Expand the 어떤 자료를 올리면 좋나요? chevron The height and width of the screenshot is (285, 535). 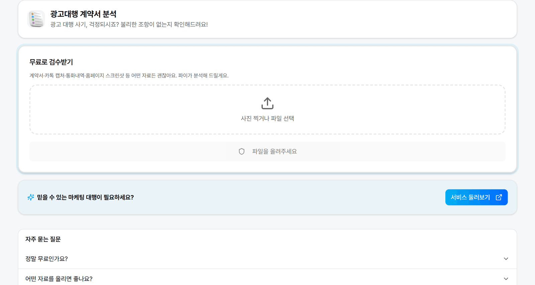[x=506, y=279]
